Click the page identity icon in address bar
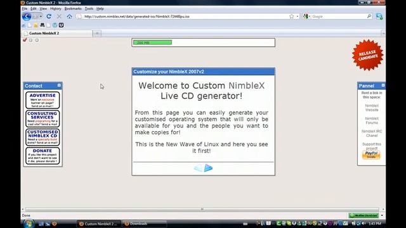The height and width of the screenshot is (228, 406). pyautogui.click(x=79, y=16)
